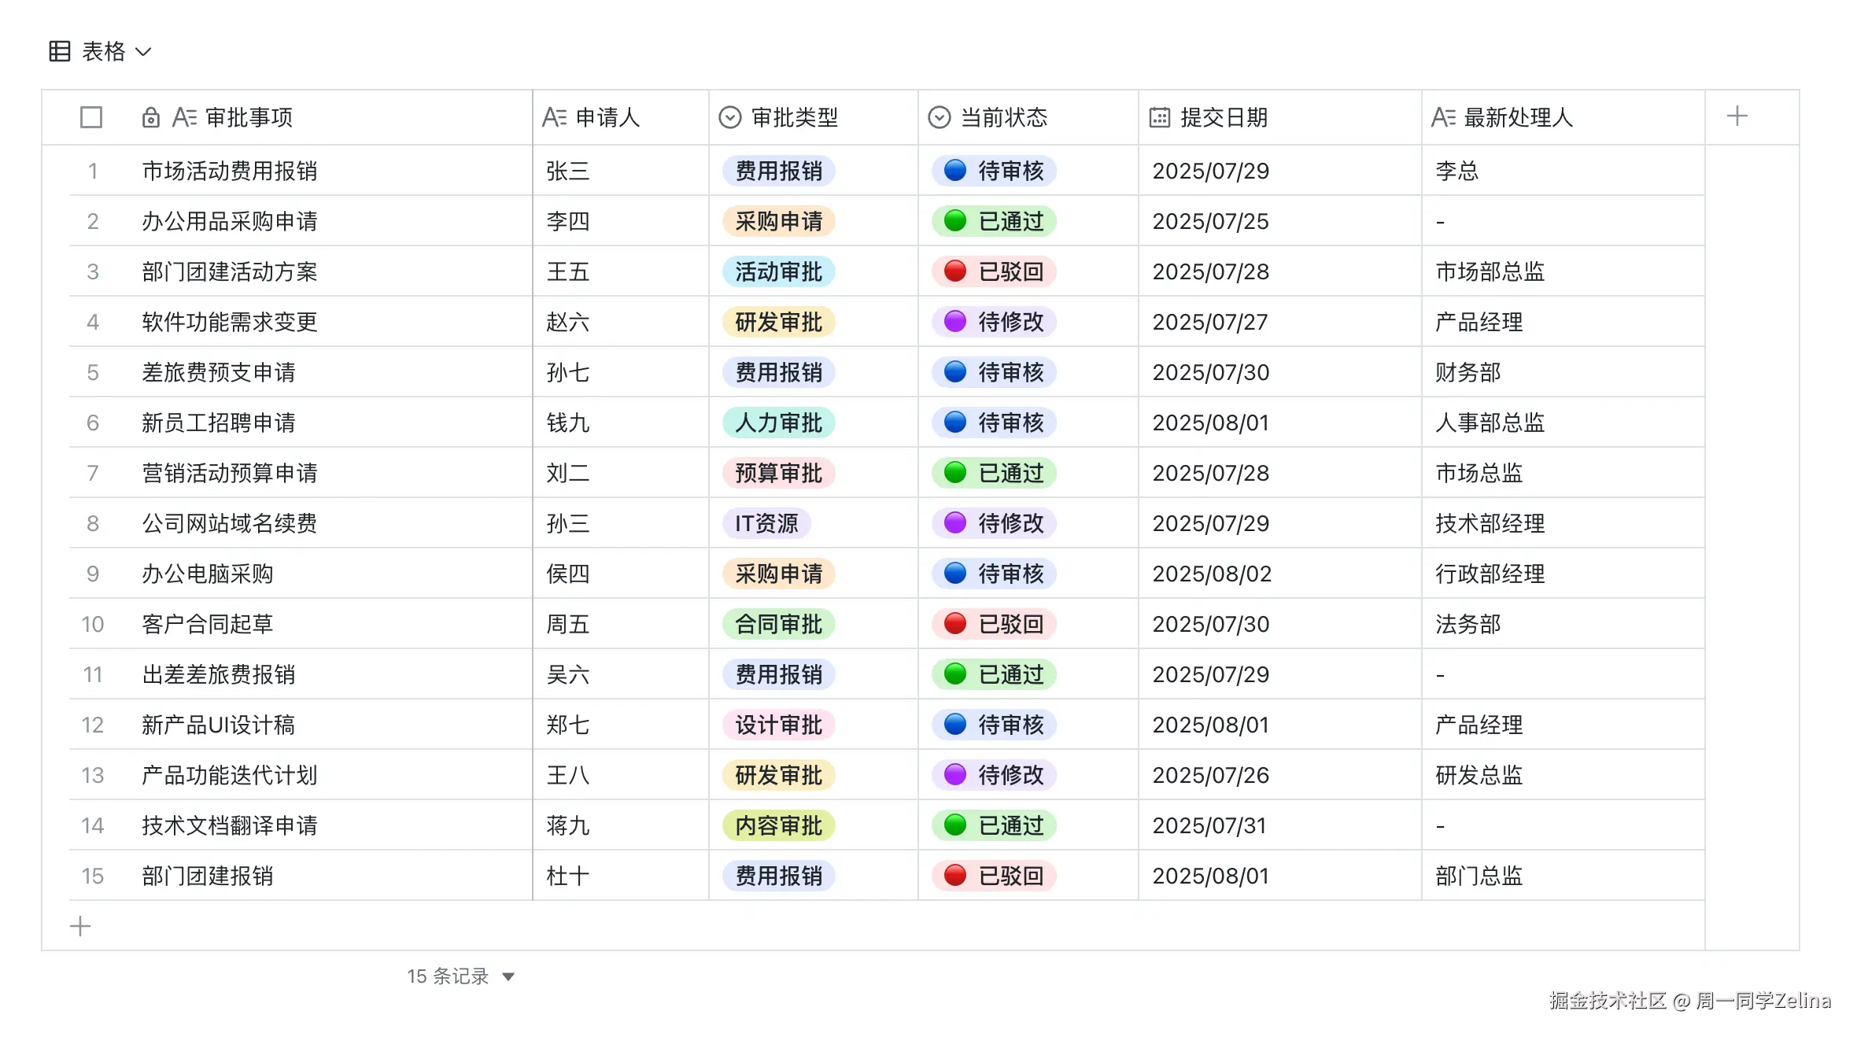Click applicant cell 钱九

point(621,423)
